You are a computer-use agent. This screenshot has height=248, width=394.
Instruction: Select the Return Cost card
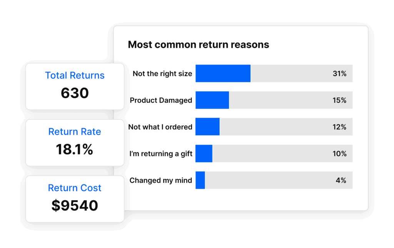(75, 199)
